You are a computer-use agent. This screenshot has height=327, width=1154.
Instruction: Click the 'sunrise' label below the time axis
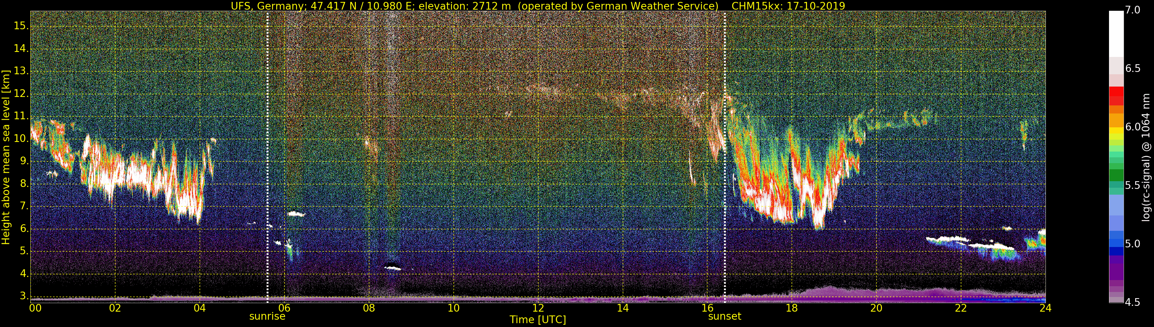(x=267, y=316)
